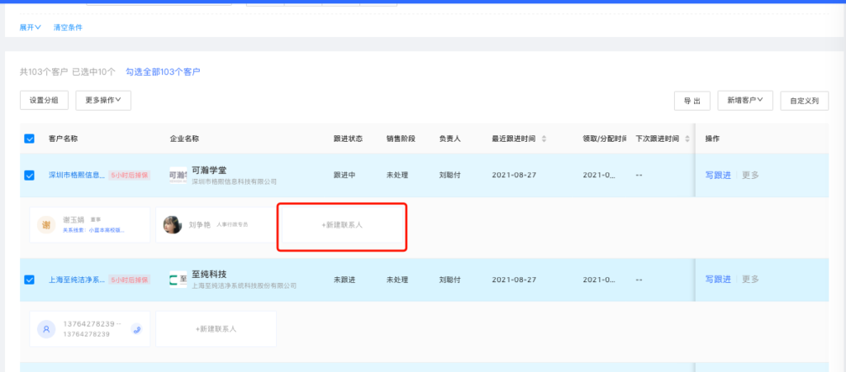The width and height of the screenshot is (846, 372).
Task: Toggle the select-all checkbox in the table header
Action: click(29, 139)
